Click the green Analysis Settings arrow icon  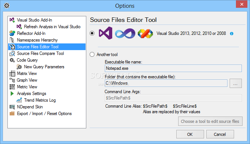(12, 94)
